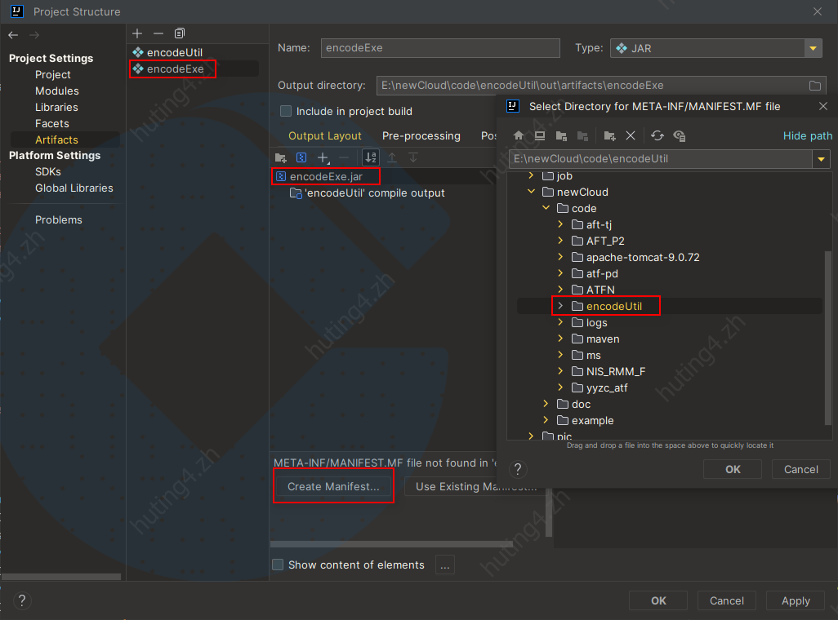Navigate forward arrow in Project Structure
Image resolution: width=838 pixels, height=620 pixels.
34,35
